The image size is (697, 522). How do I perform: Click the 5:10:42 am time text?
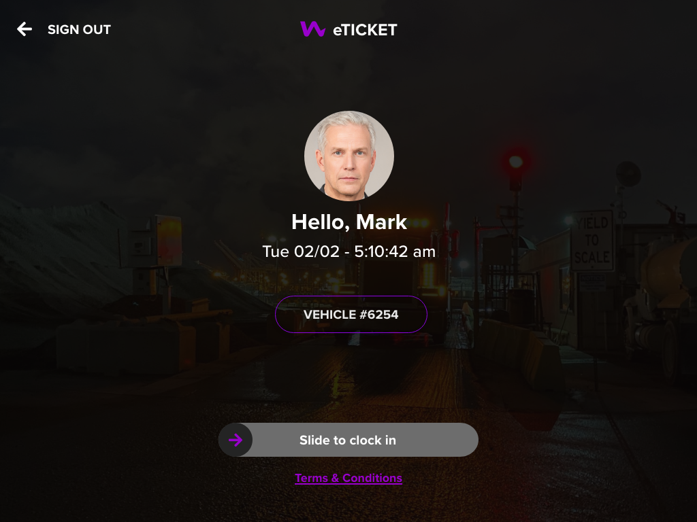pos(395,251)
